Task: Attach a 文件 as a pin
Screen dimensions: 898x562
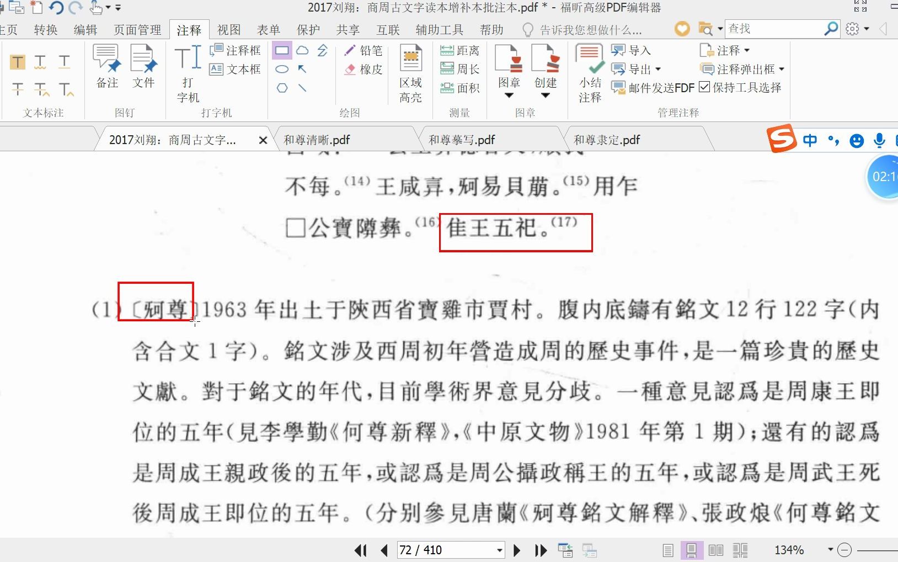Action: pyautogui.click(x=143, y=67)
